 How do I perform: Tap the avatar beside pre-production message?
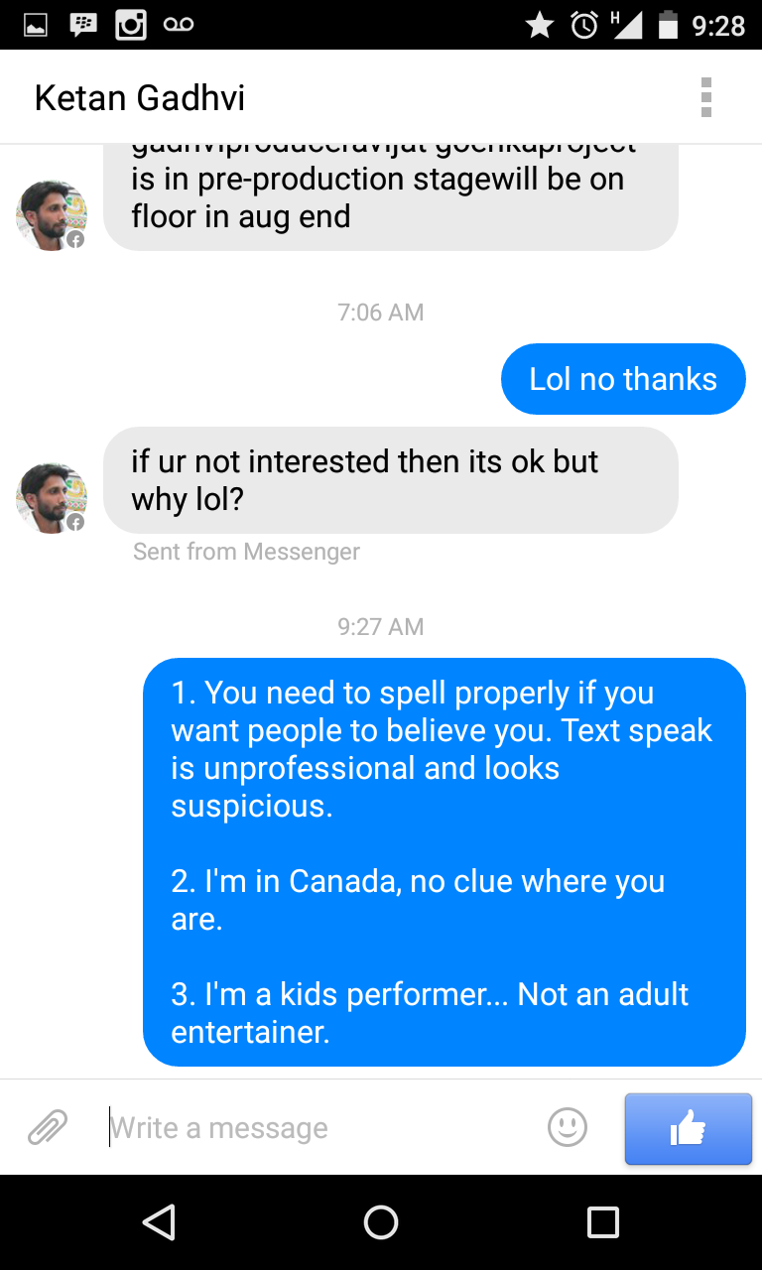51,215
